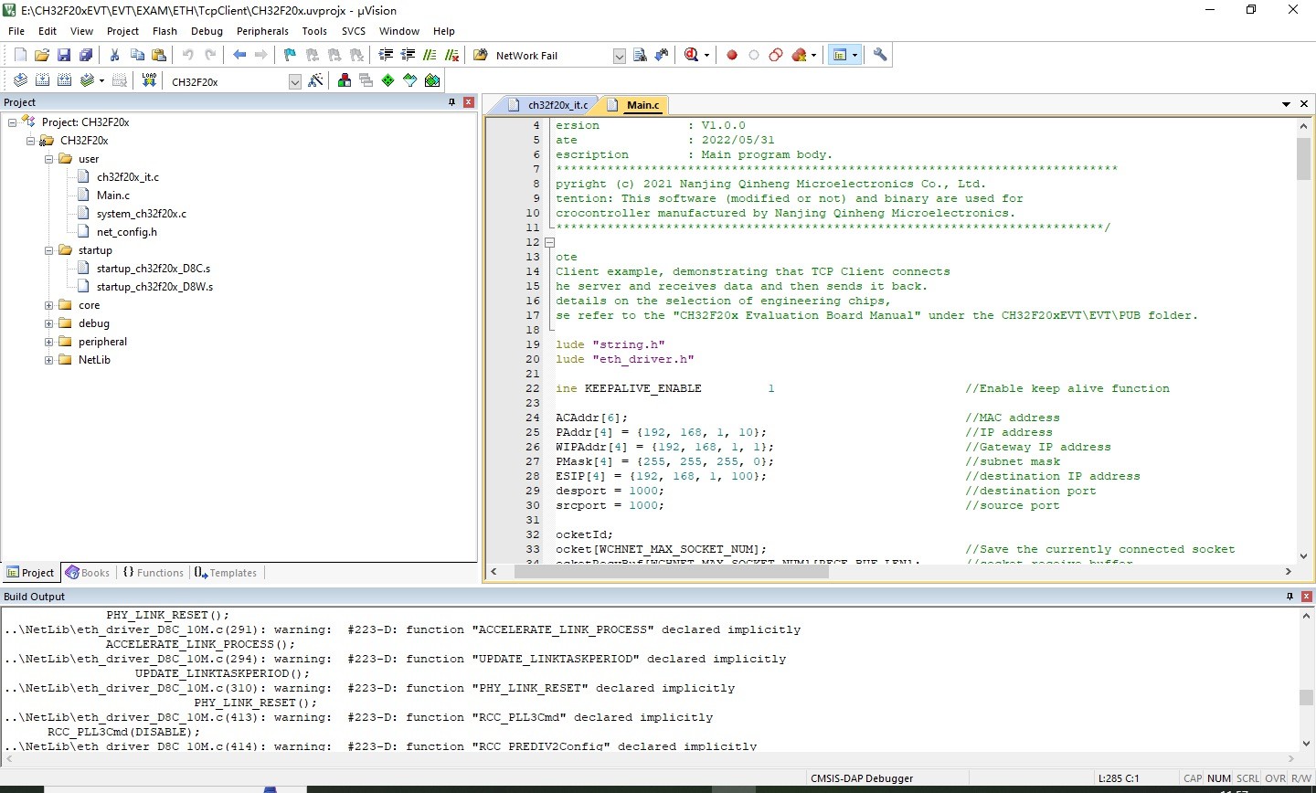Open the SVCS menu
Viewport: 1316px width, 793px height.
(354, 31)
